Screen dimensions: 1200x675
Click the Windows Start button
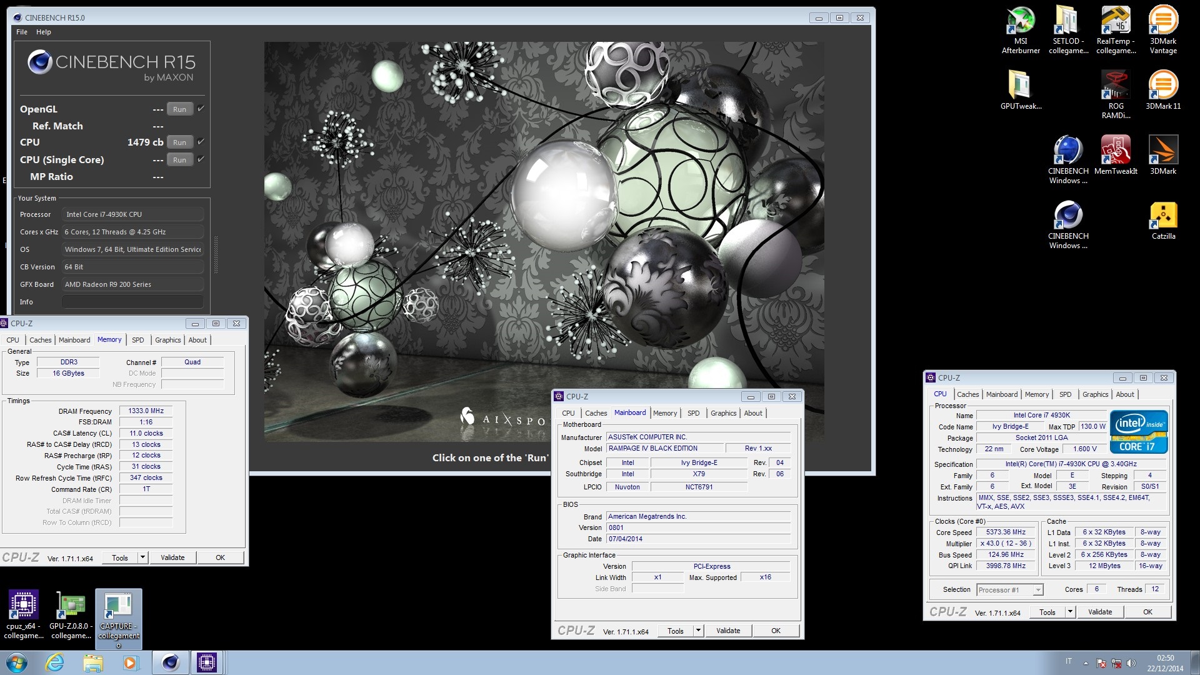17,662
